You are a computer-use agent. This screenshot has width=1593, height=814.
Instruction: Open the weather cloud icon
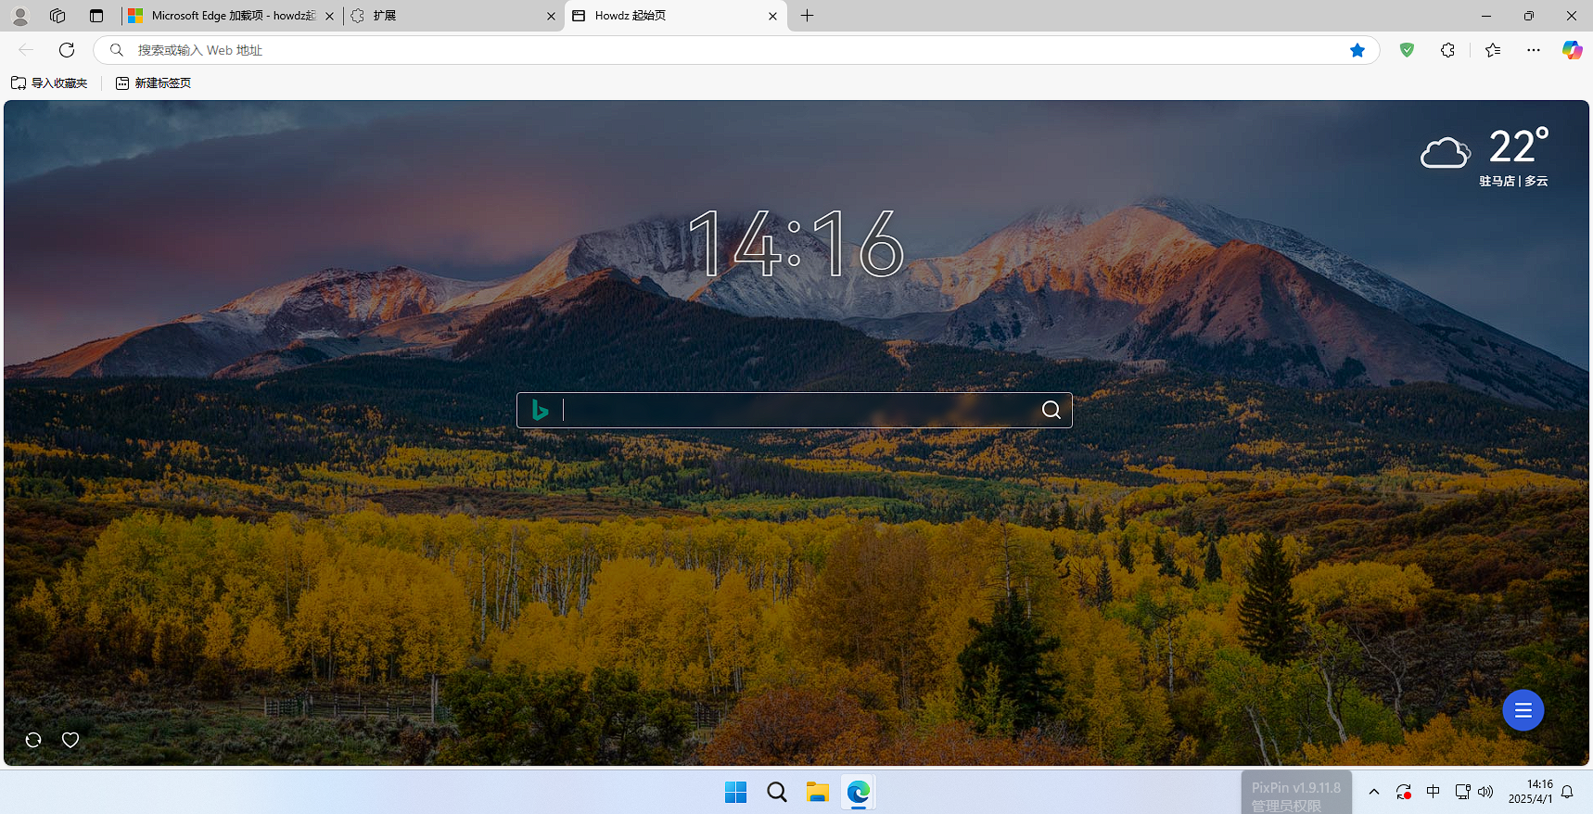[x=1445, y=152]
